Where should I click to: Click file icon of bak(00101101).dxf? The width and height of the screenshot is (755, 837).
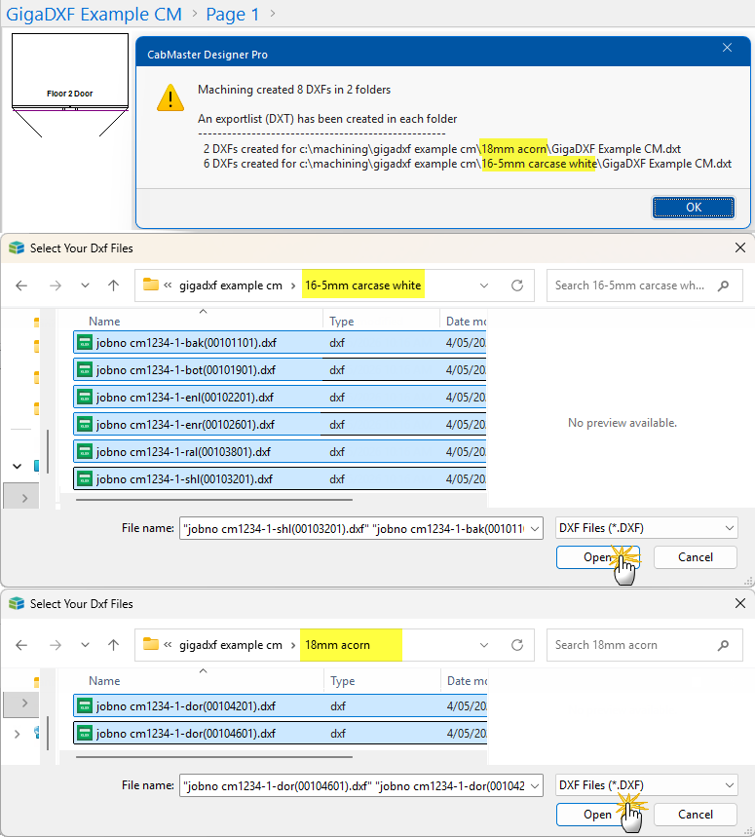point(85,342)
